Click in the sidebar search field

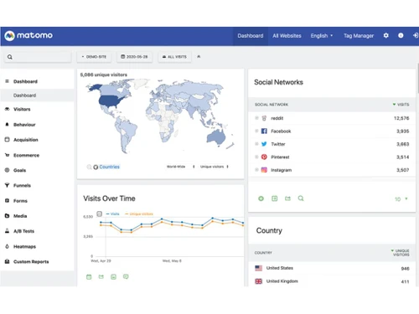[38, 57]
